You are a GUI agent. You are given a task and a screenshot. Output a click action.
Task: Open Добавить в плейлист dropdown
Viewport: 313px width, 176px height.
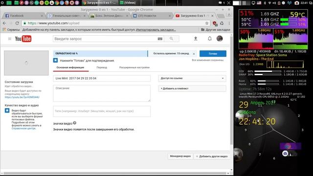click(x=192, y=88)
